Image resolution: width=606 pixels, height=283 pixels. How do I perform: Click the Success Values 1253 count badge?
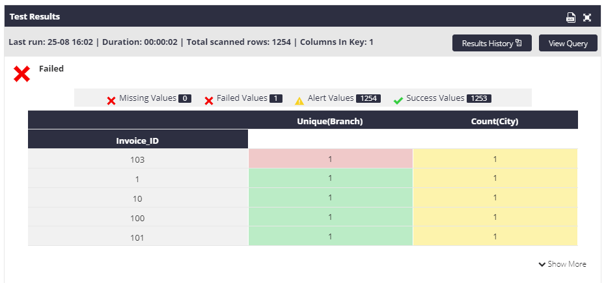point(479,98)
